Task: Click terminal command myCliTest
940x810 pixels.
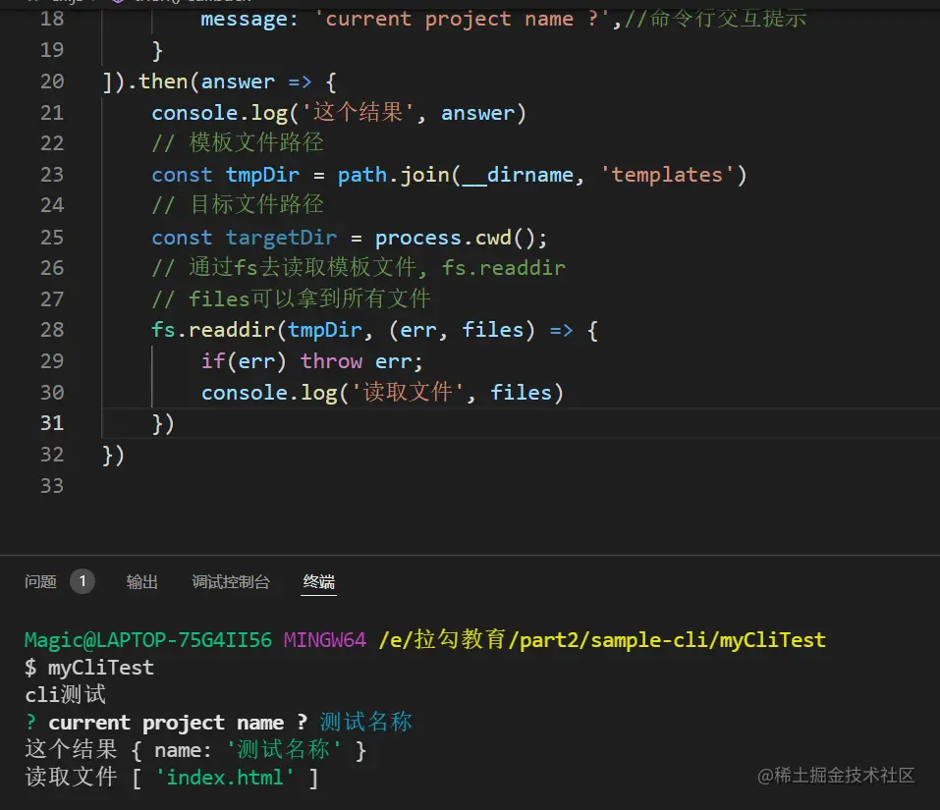Action: point(101,668)
